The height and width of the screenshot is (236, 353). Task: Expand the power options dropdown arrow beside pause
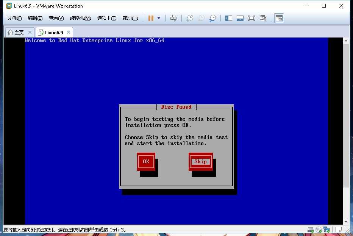159,18
